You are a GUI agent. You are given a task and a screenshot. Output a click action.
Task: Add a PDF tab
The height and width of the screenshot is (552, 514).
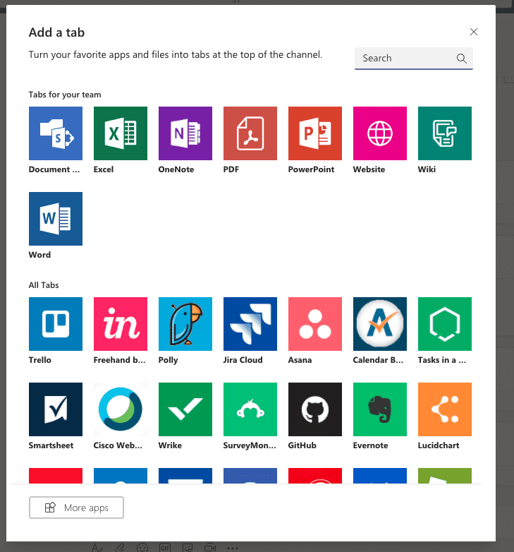(250, 133)
